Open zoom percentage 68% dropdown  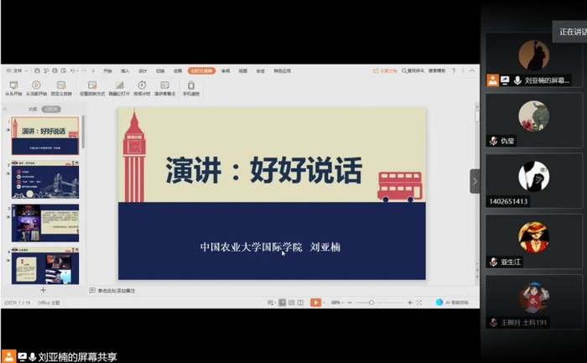(337, 303)
